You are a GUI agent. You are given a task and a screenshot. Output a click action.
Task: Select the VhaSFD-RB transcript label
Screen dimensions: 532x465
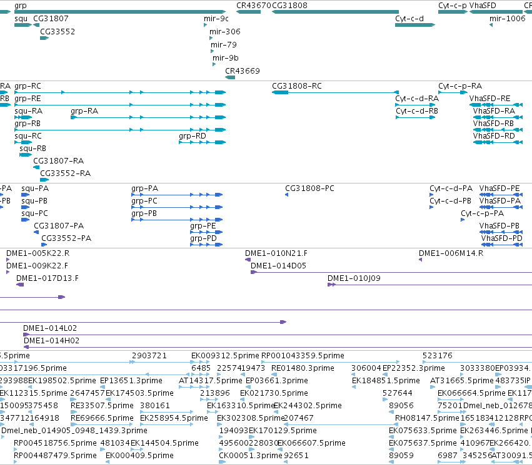pos(494,124)
